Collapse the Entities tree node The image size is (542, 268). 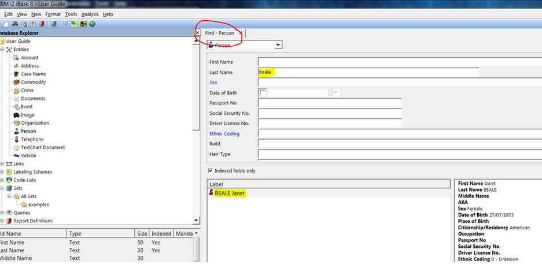1,50
